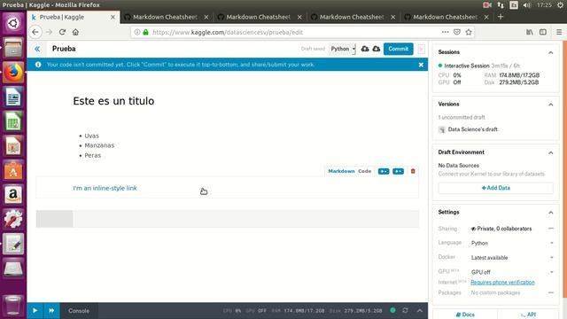Screen dimensions: 567x319
Task: Click the info icon in the blue banner
Action: click(x=38, y=65)
